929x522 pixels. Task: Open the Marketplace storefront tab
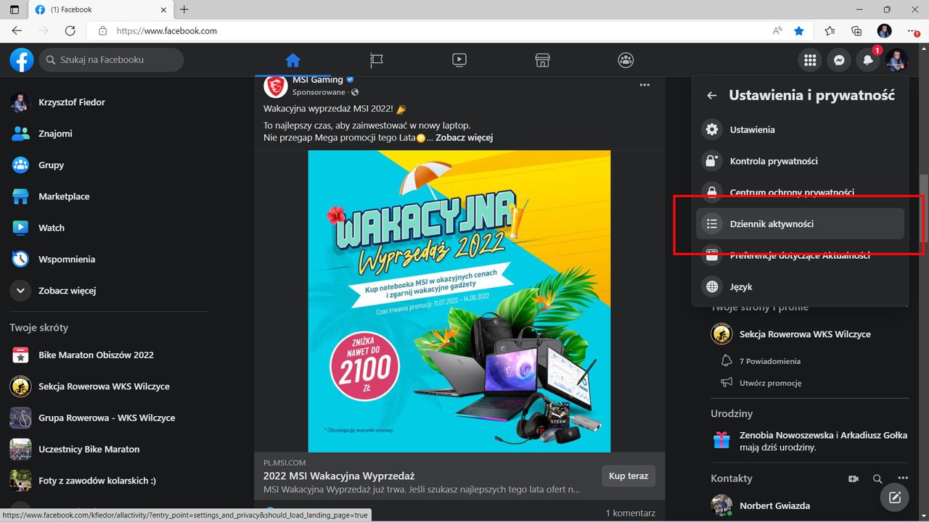(x=542, y=60)
